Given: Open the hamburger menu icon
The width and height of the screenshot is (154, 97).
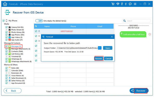Looking at the screenshot, I should [135, 4].
